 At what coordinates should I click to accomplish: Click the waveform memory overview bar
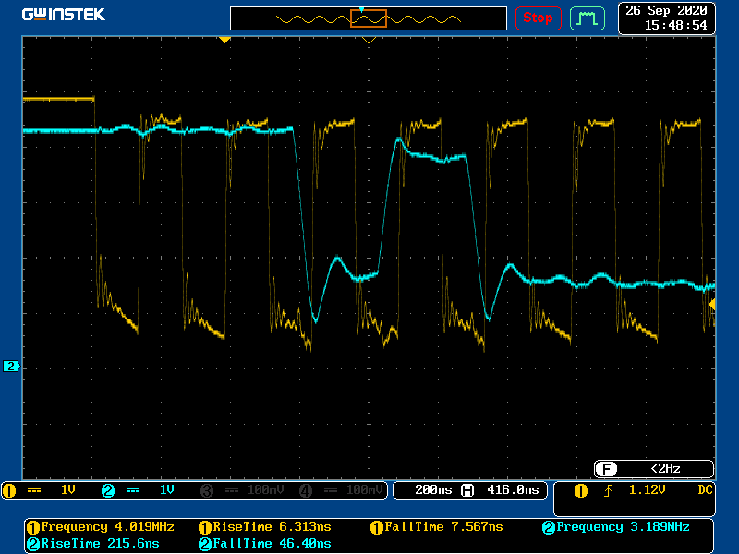point(368,18)
